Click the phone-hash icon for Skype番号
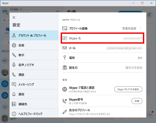Screen dimensions: 156x123 (x=65, y=101)
